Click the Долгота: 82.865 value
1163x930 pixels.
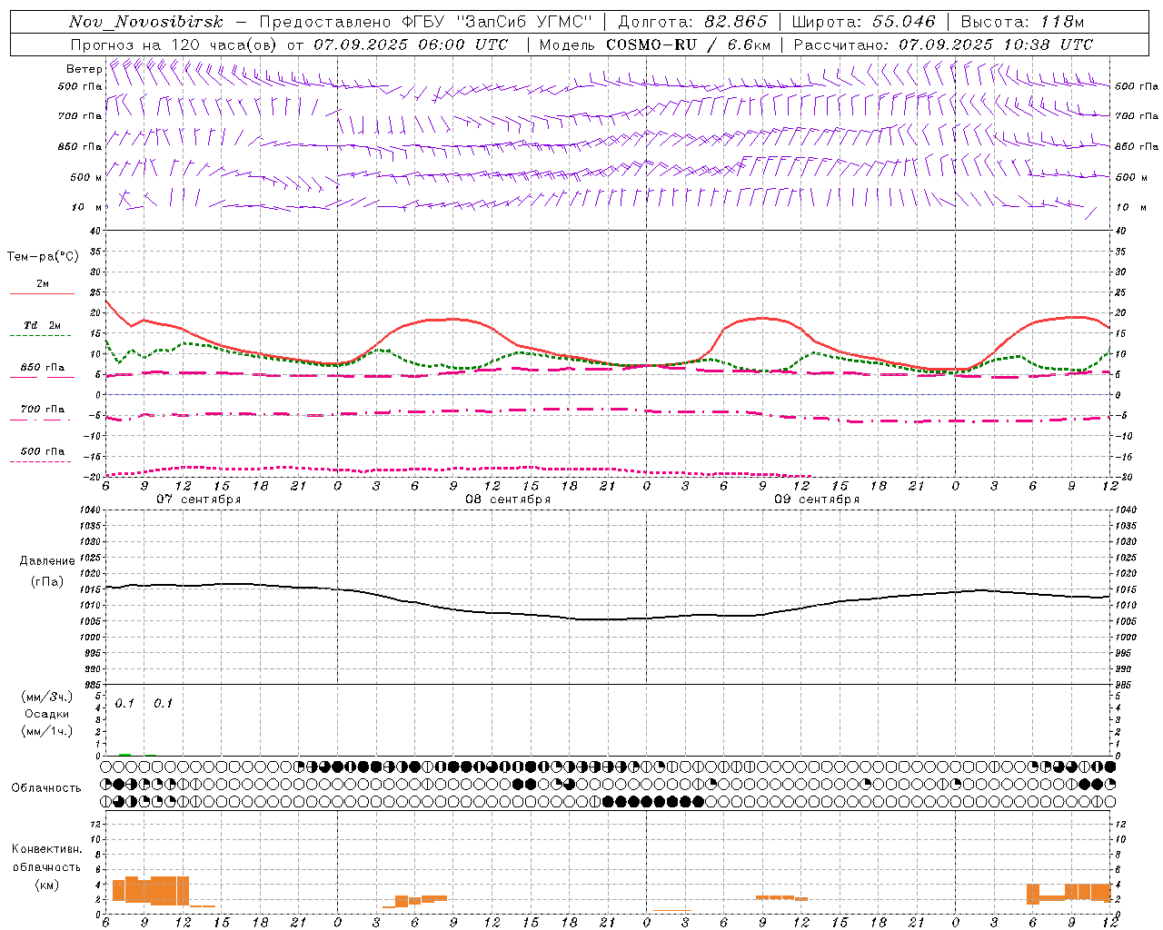(x=692, y=22)
